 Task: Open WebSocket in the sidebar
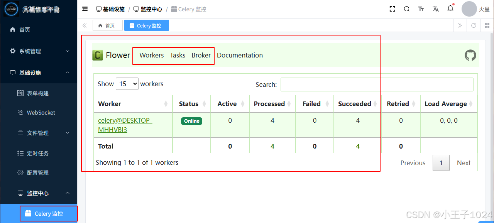[39, 113]
